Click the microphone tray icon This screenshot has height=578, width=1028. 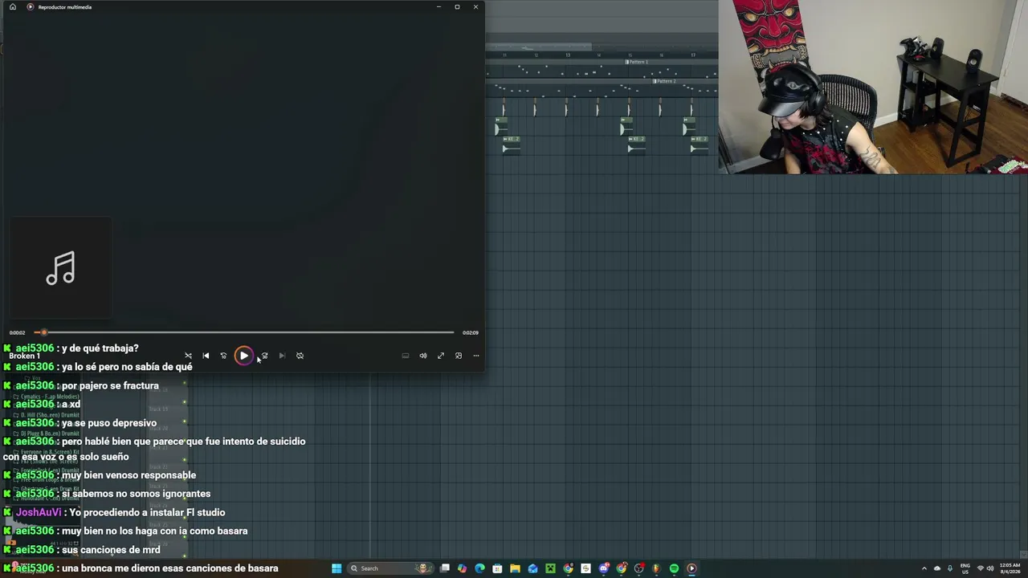[x=949, y=568]
